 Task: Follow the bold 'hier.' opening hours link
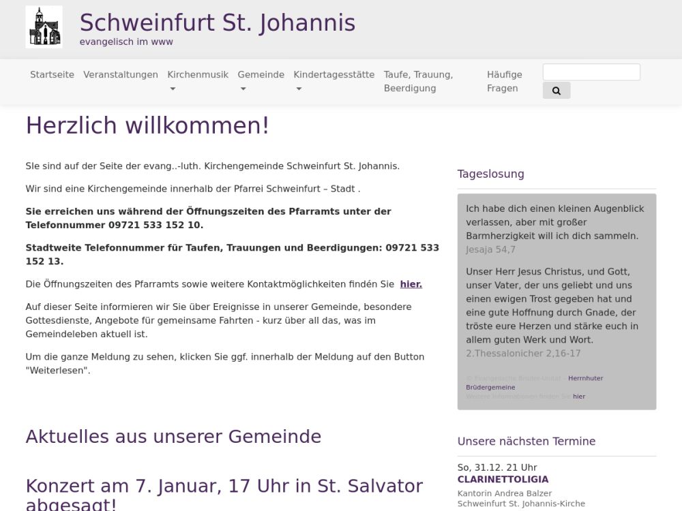(411, 284)
